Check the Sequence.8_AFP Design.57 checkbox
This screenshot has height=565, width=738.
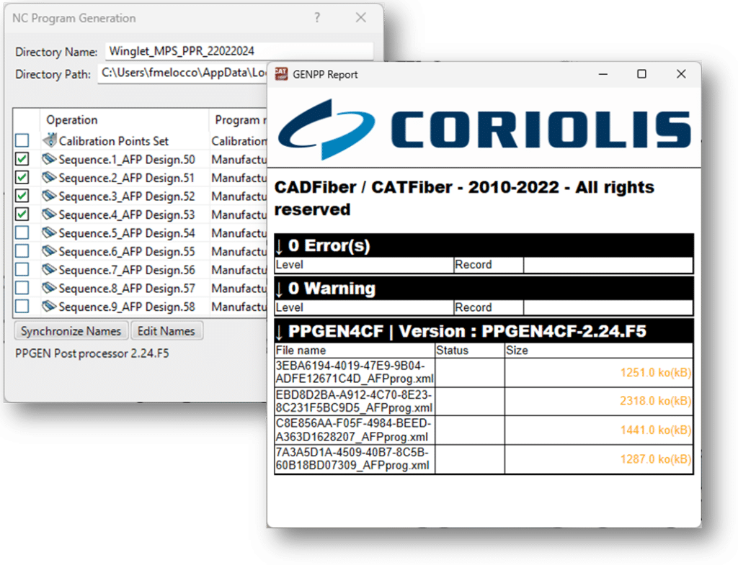coord(22,288)
